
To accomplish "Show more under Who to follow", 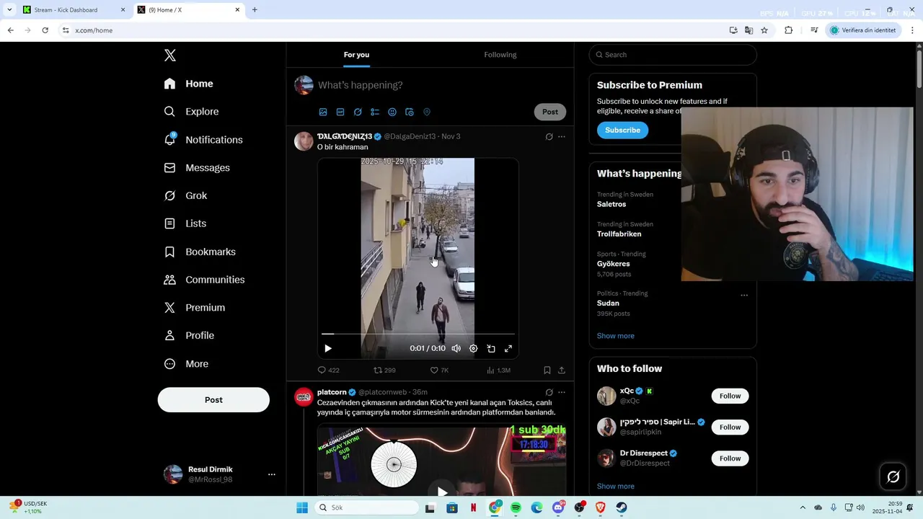I will pyautogui.click(x=615, y=487).
